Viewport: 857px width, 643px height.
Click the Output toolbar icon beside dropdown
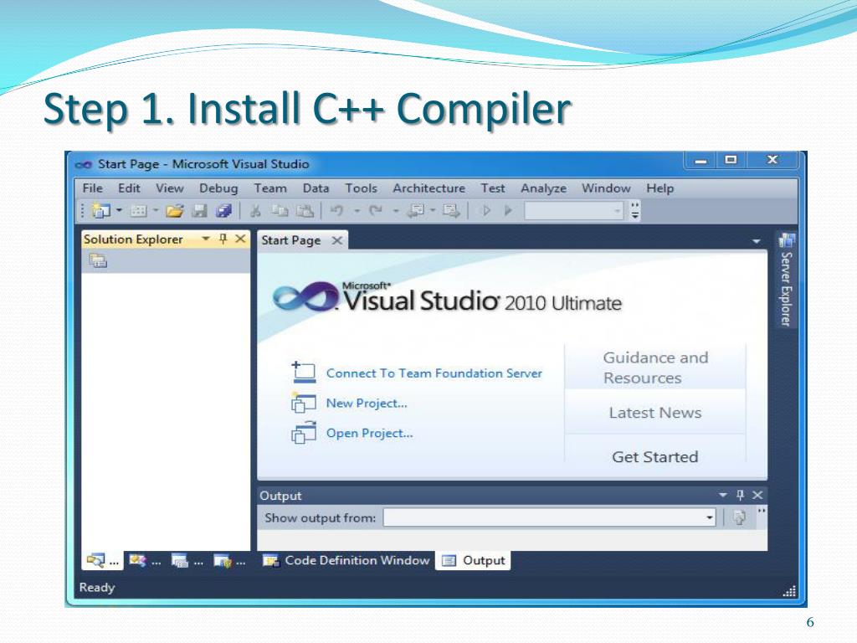[740, 517]
